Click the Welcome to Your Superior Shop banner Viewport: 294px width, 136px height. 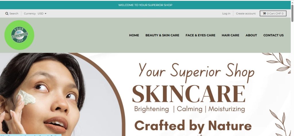click(145, 5)
